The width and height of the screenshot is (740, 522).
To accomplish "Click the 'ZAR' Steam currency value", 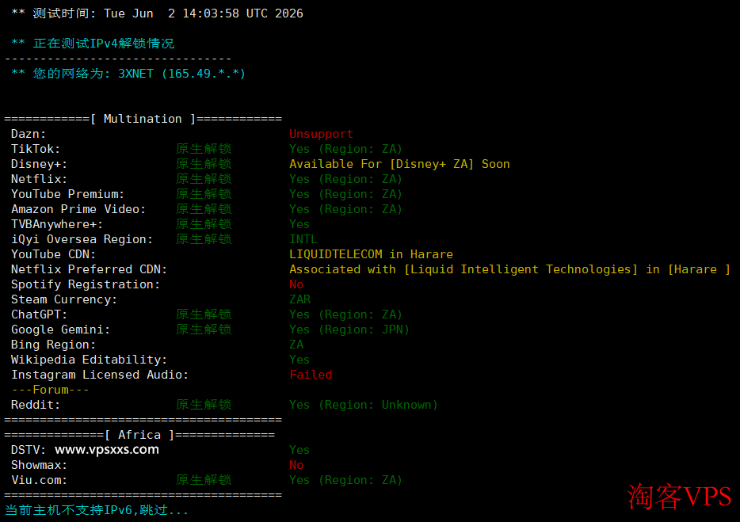I will coord(299,299).
